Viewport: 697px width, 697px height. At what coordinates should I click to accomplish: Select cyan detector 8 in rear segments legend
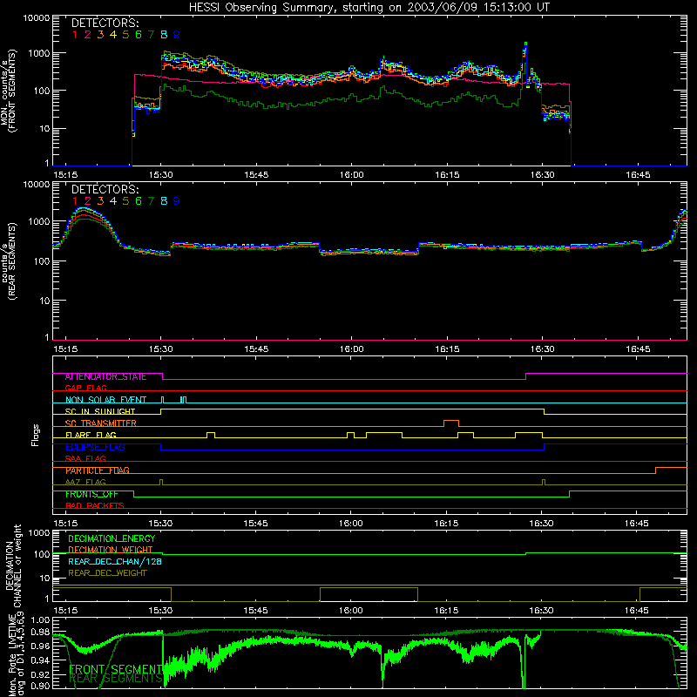164,201
